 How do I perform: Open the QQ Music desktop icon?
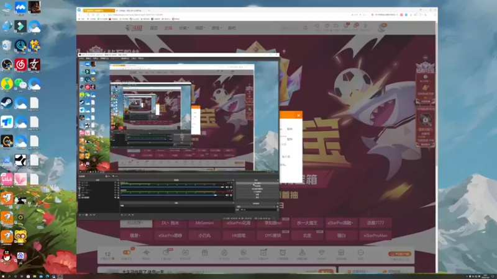[7, 84]
